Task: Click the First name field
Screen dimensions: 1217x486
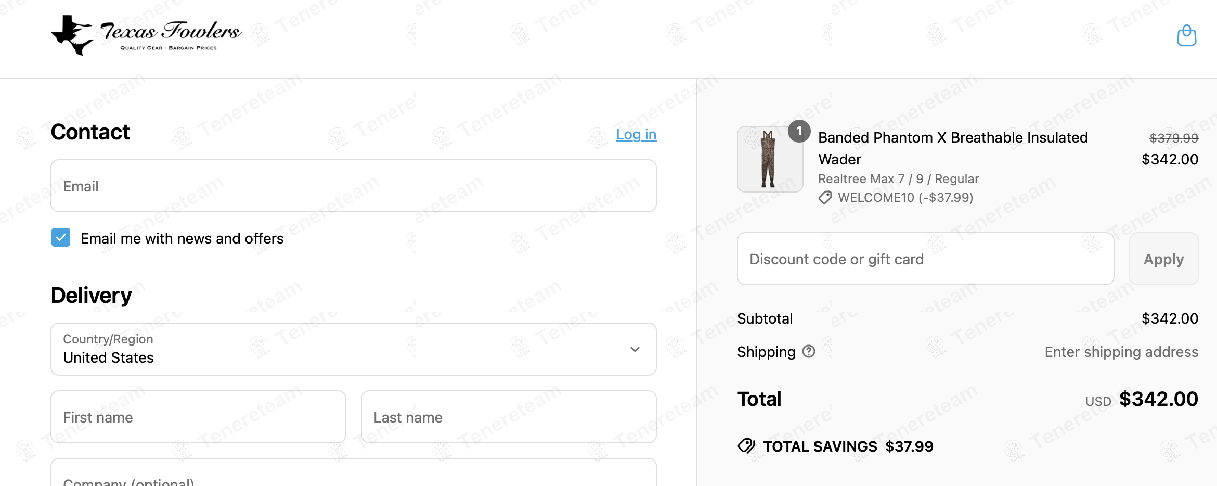Action: (x=198, y=417)
